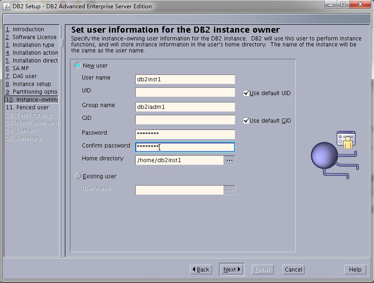
Task: Select the New user radio button
Action: [x=78, y=65]
